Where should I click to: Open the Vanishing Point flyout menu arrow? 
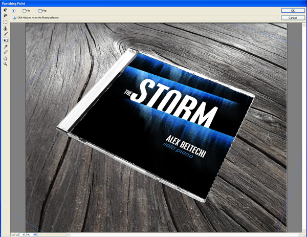14,11
